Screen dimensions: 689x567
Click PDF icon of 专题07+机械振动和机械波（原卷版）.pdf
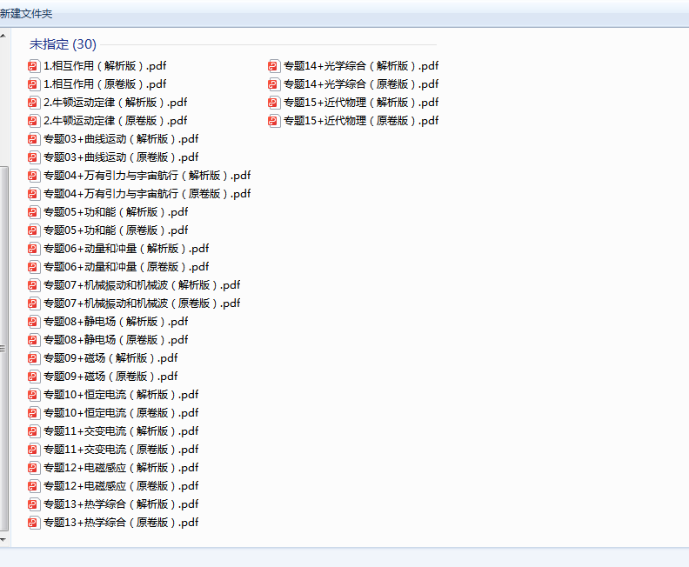(34, 304)
